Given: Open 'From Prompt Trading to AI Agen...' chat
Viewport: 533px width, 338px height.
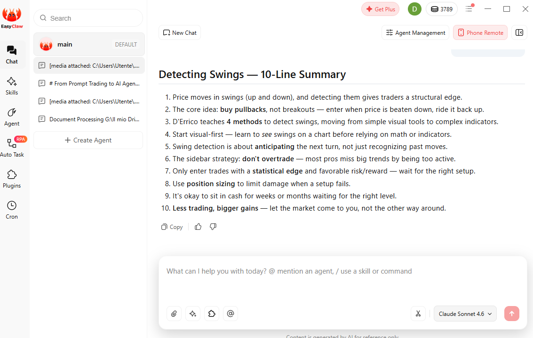Looking at the screenshot, I should click(x=89, y=84).
